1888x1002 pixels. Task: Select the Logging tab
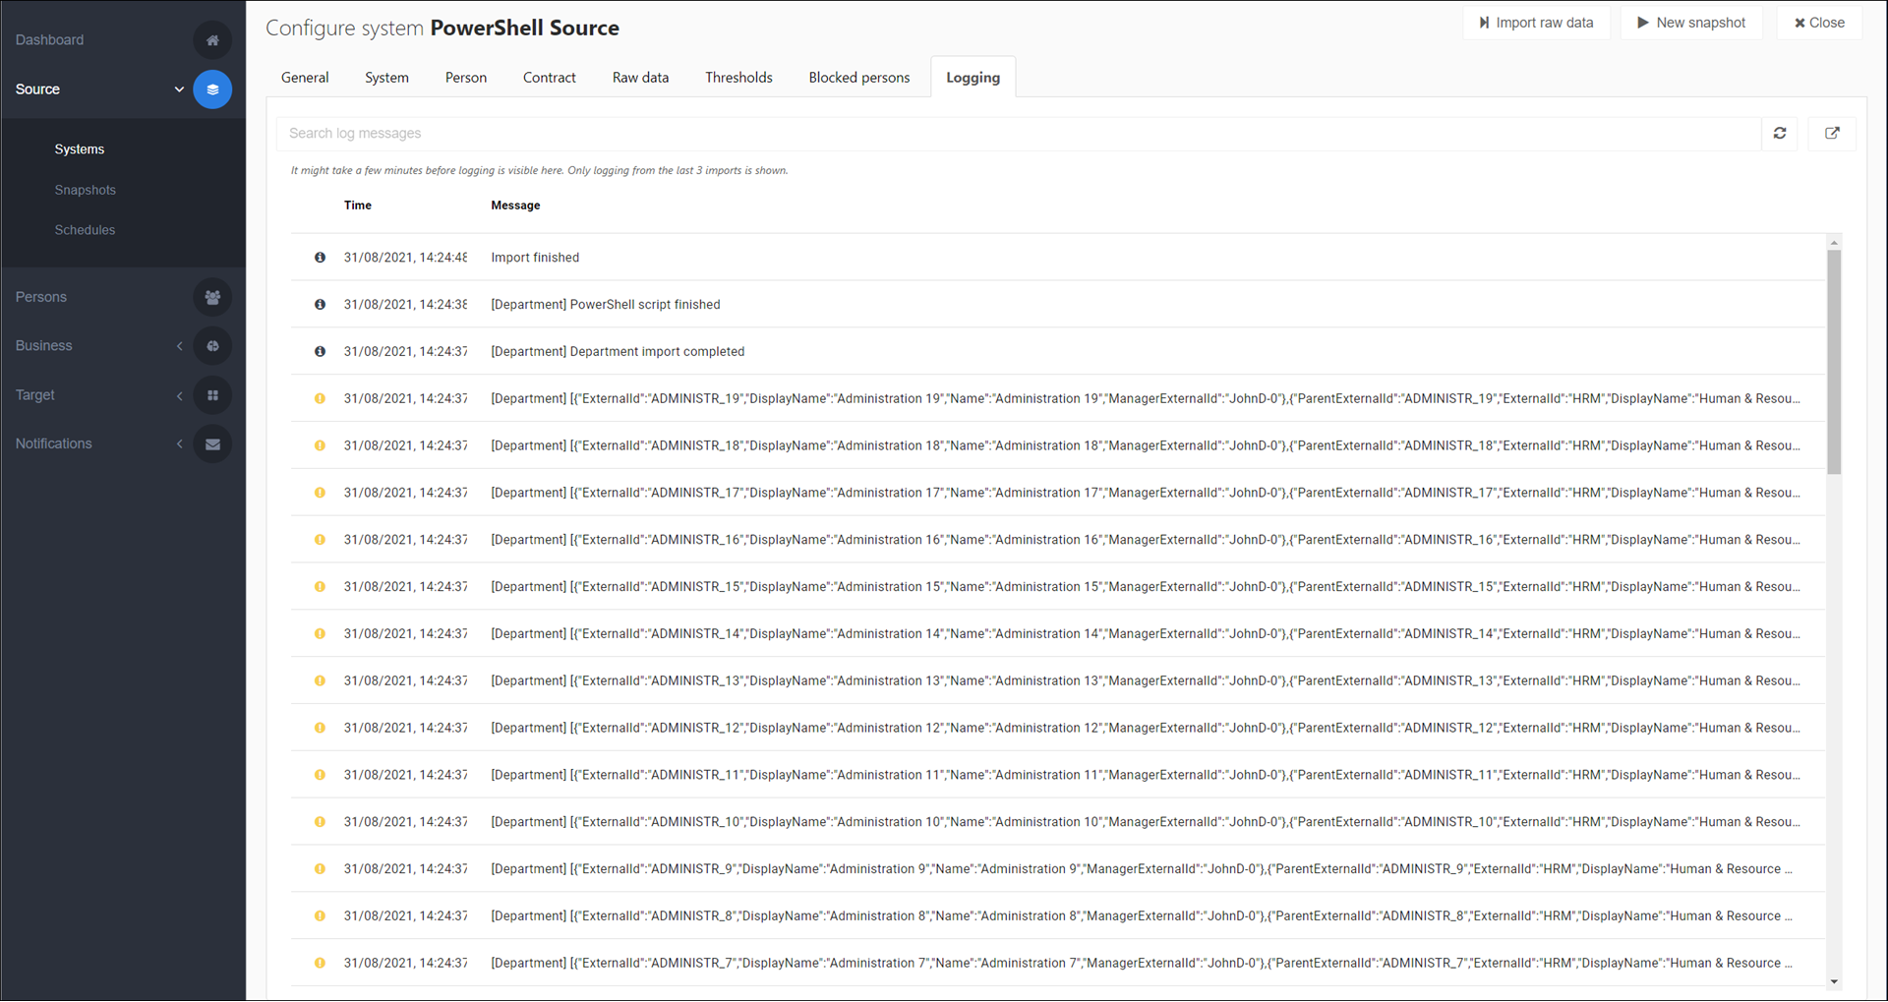(973, 78)
